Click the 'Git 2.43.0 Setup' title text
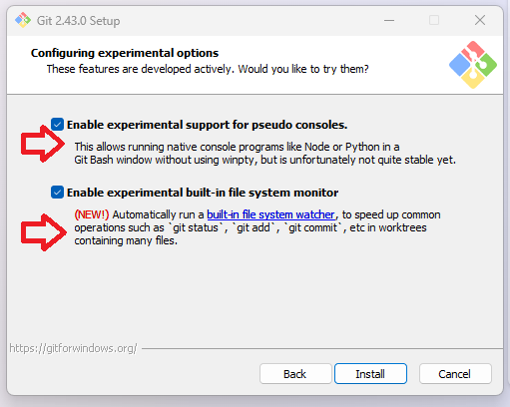The height and width of the screenshot is (407, 510). [78, 21]
